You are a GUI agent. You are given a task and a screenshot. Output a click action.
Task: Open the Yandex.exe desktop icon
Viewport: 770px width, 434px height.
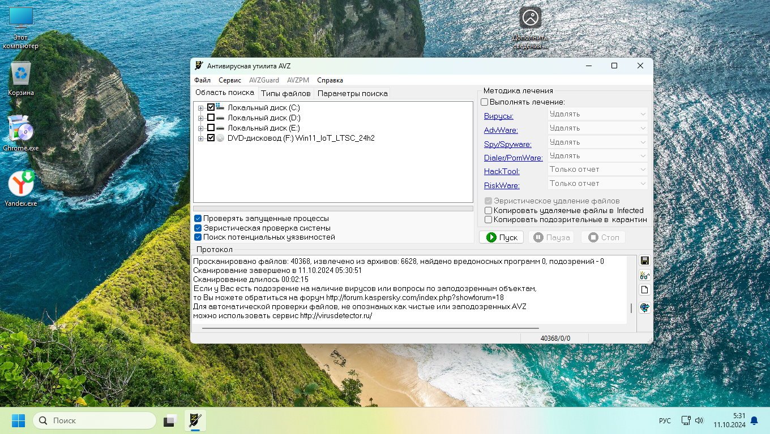click(21, 189)
